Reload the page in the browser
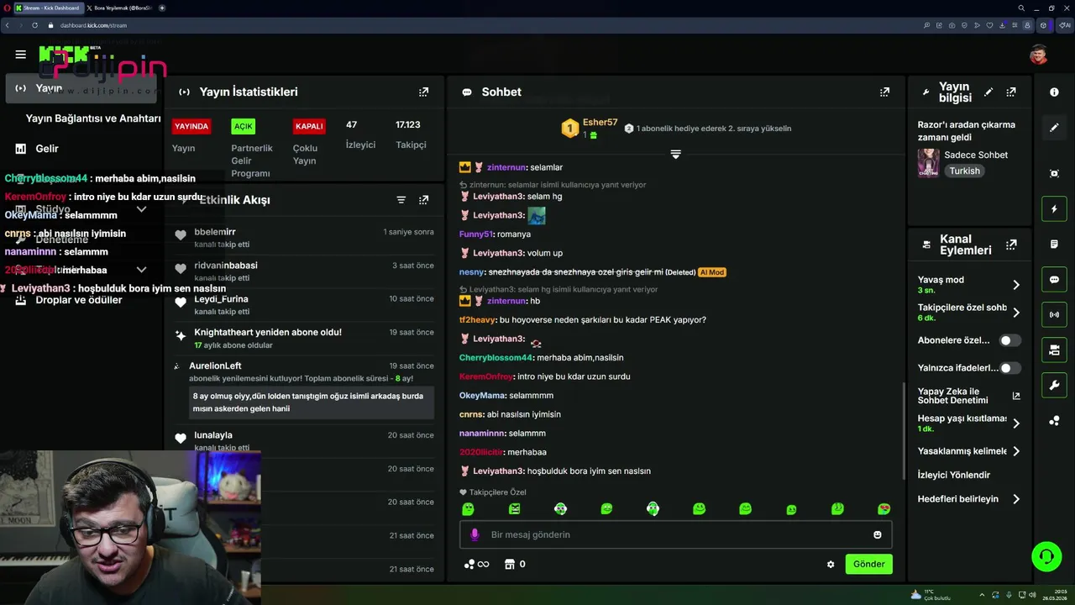This screenshot has height=605, width=1075. tap(34, 25)
